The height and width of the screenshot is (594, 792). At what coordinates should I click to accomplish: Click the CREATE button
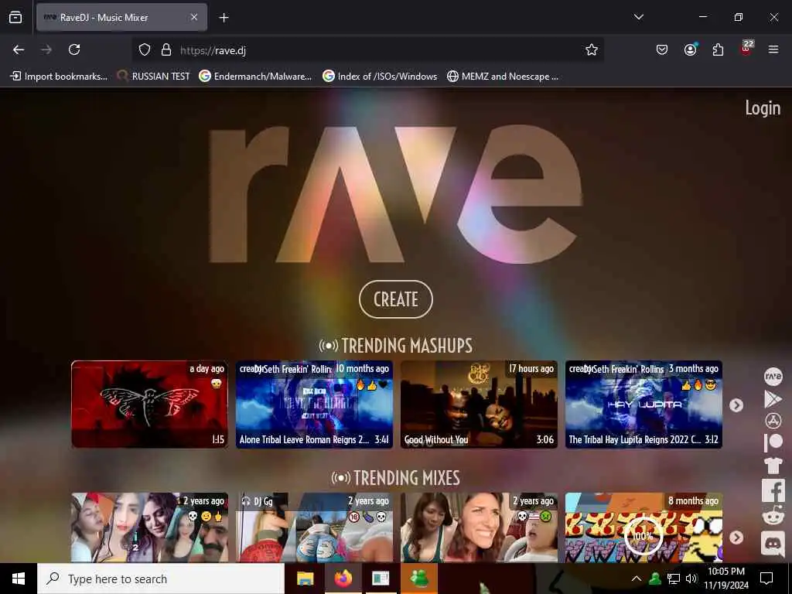pos(396,299)
